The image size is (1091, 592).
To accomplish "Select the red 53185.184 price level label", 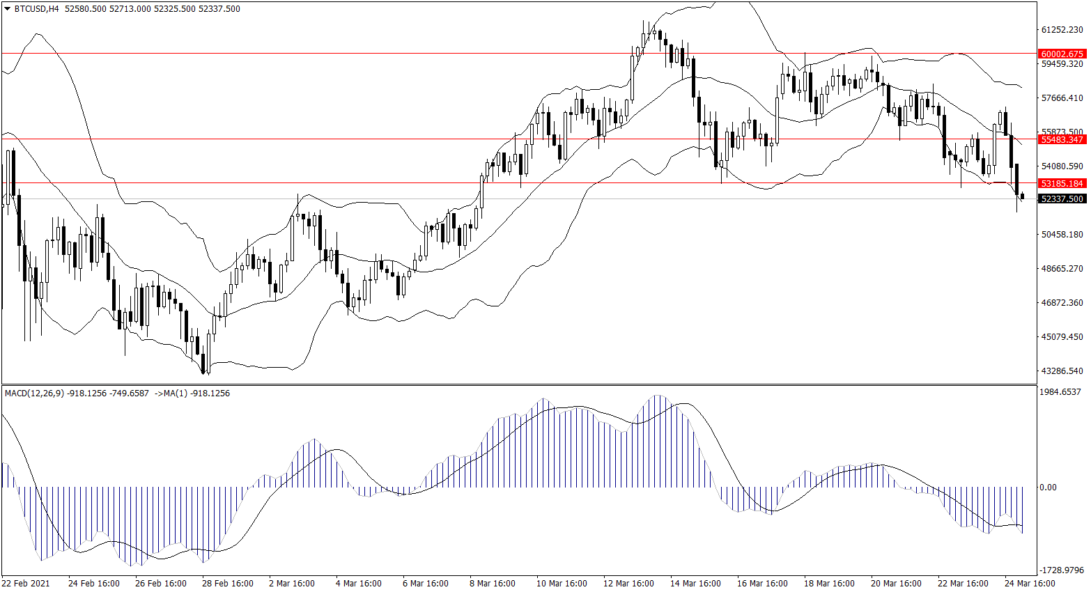I will pos(1062,183).
